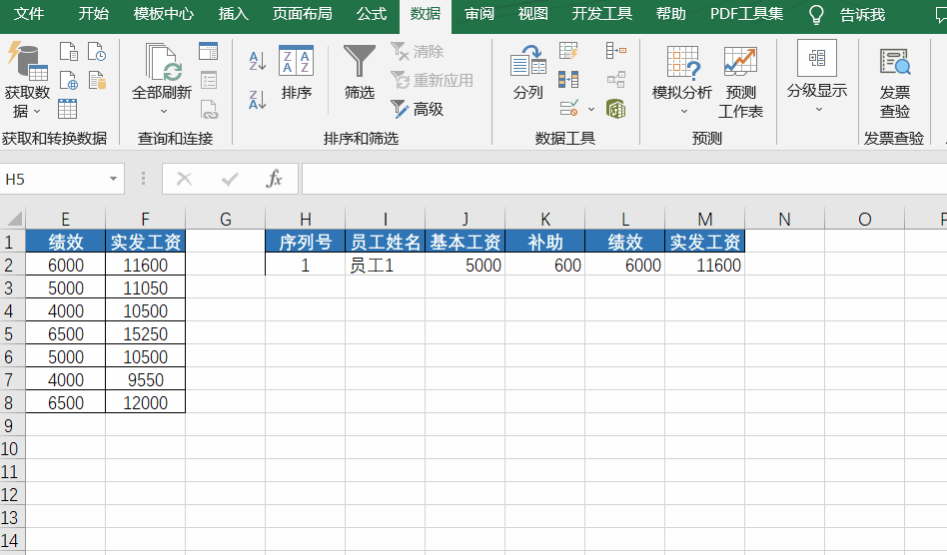The width and height of the screenshot is (947, 555).
Task: Click the Outline (分级显示) icon
Action: click(x=817, y=59)
